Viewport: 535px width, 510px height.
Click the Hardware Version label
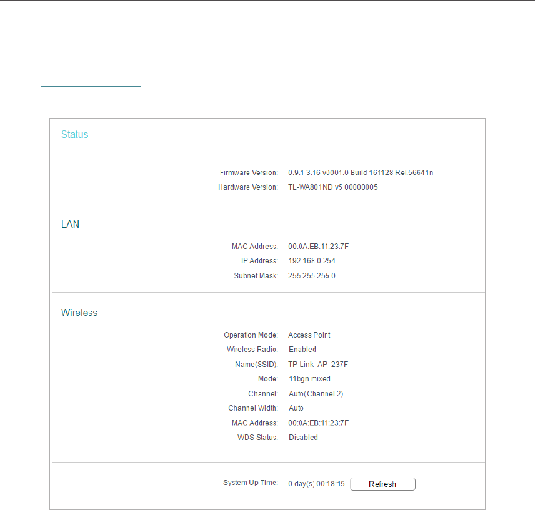point(248,187)
